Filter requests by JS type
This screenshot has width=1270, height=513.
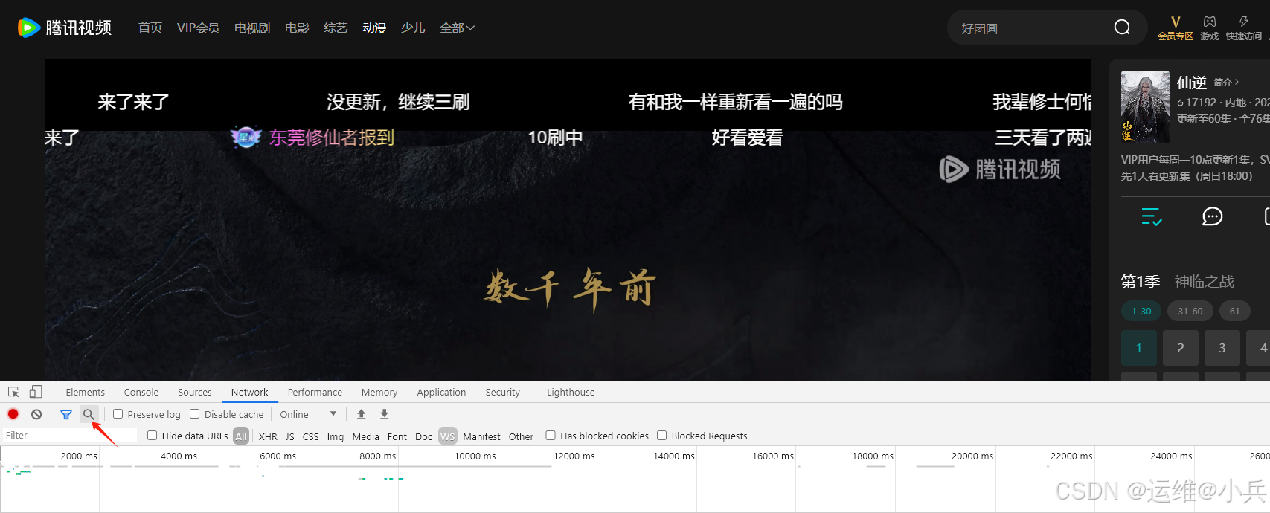[290, 436]
